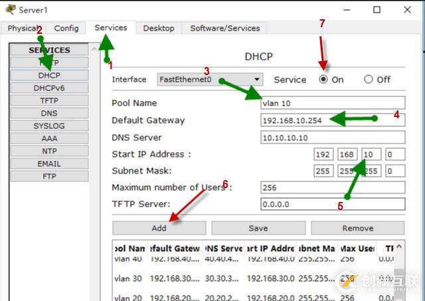Close the Server1 window

407,10
